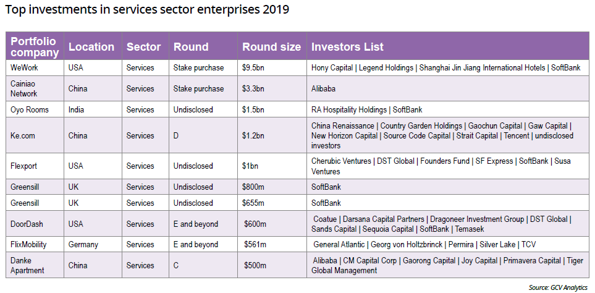Click the Germany location cell

(x=83, y=244)
